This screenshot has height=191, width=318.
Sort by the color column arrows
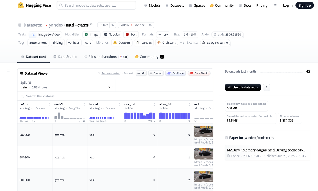(x=50, y=104)
